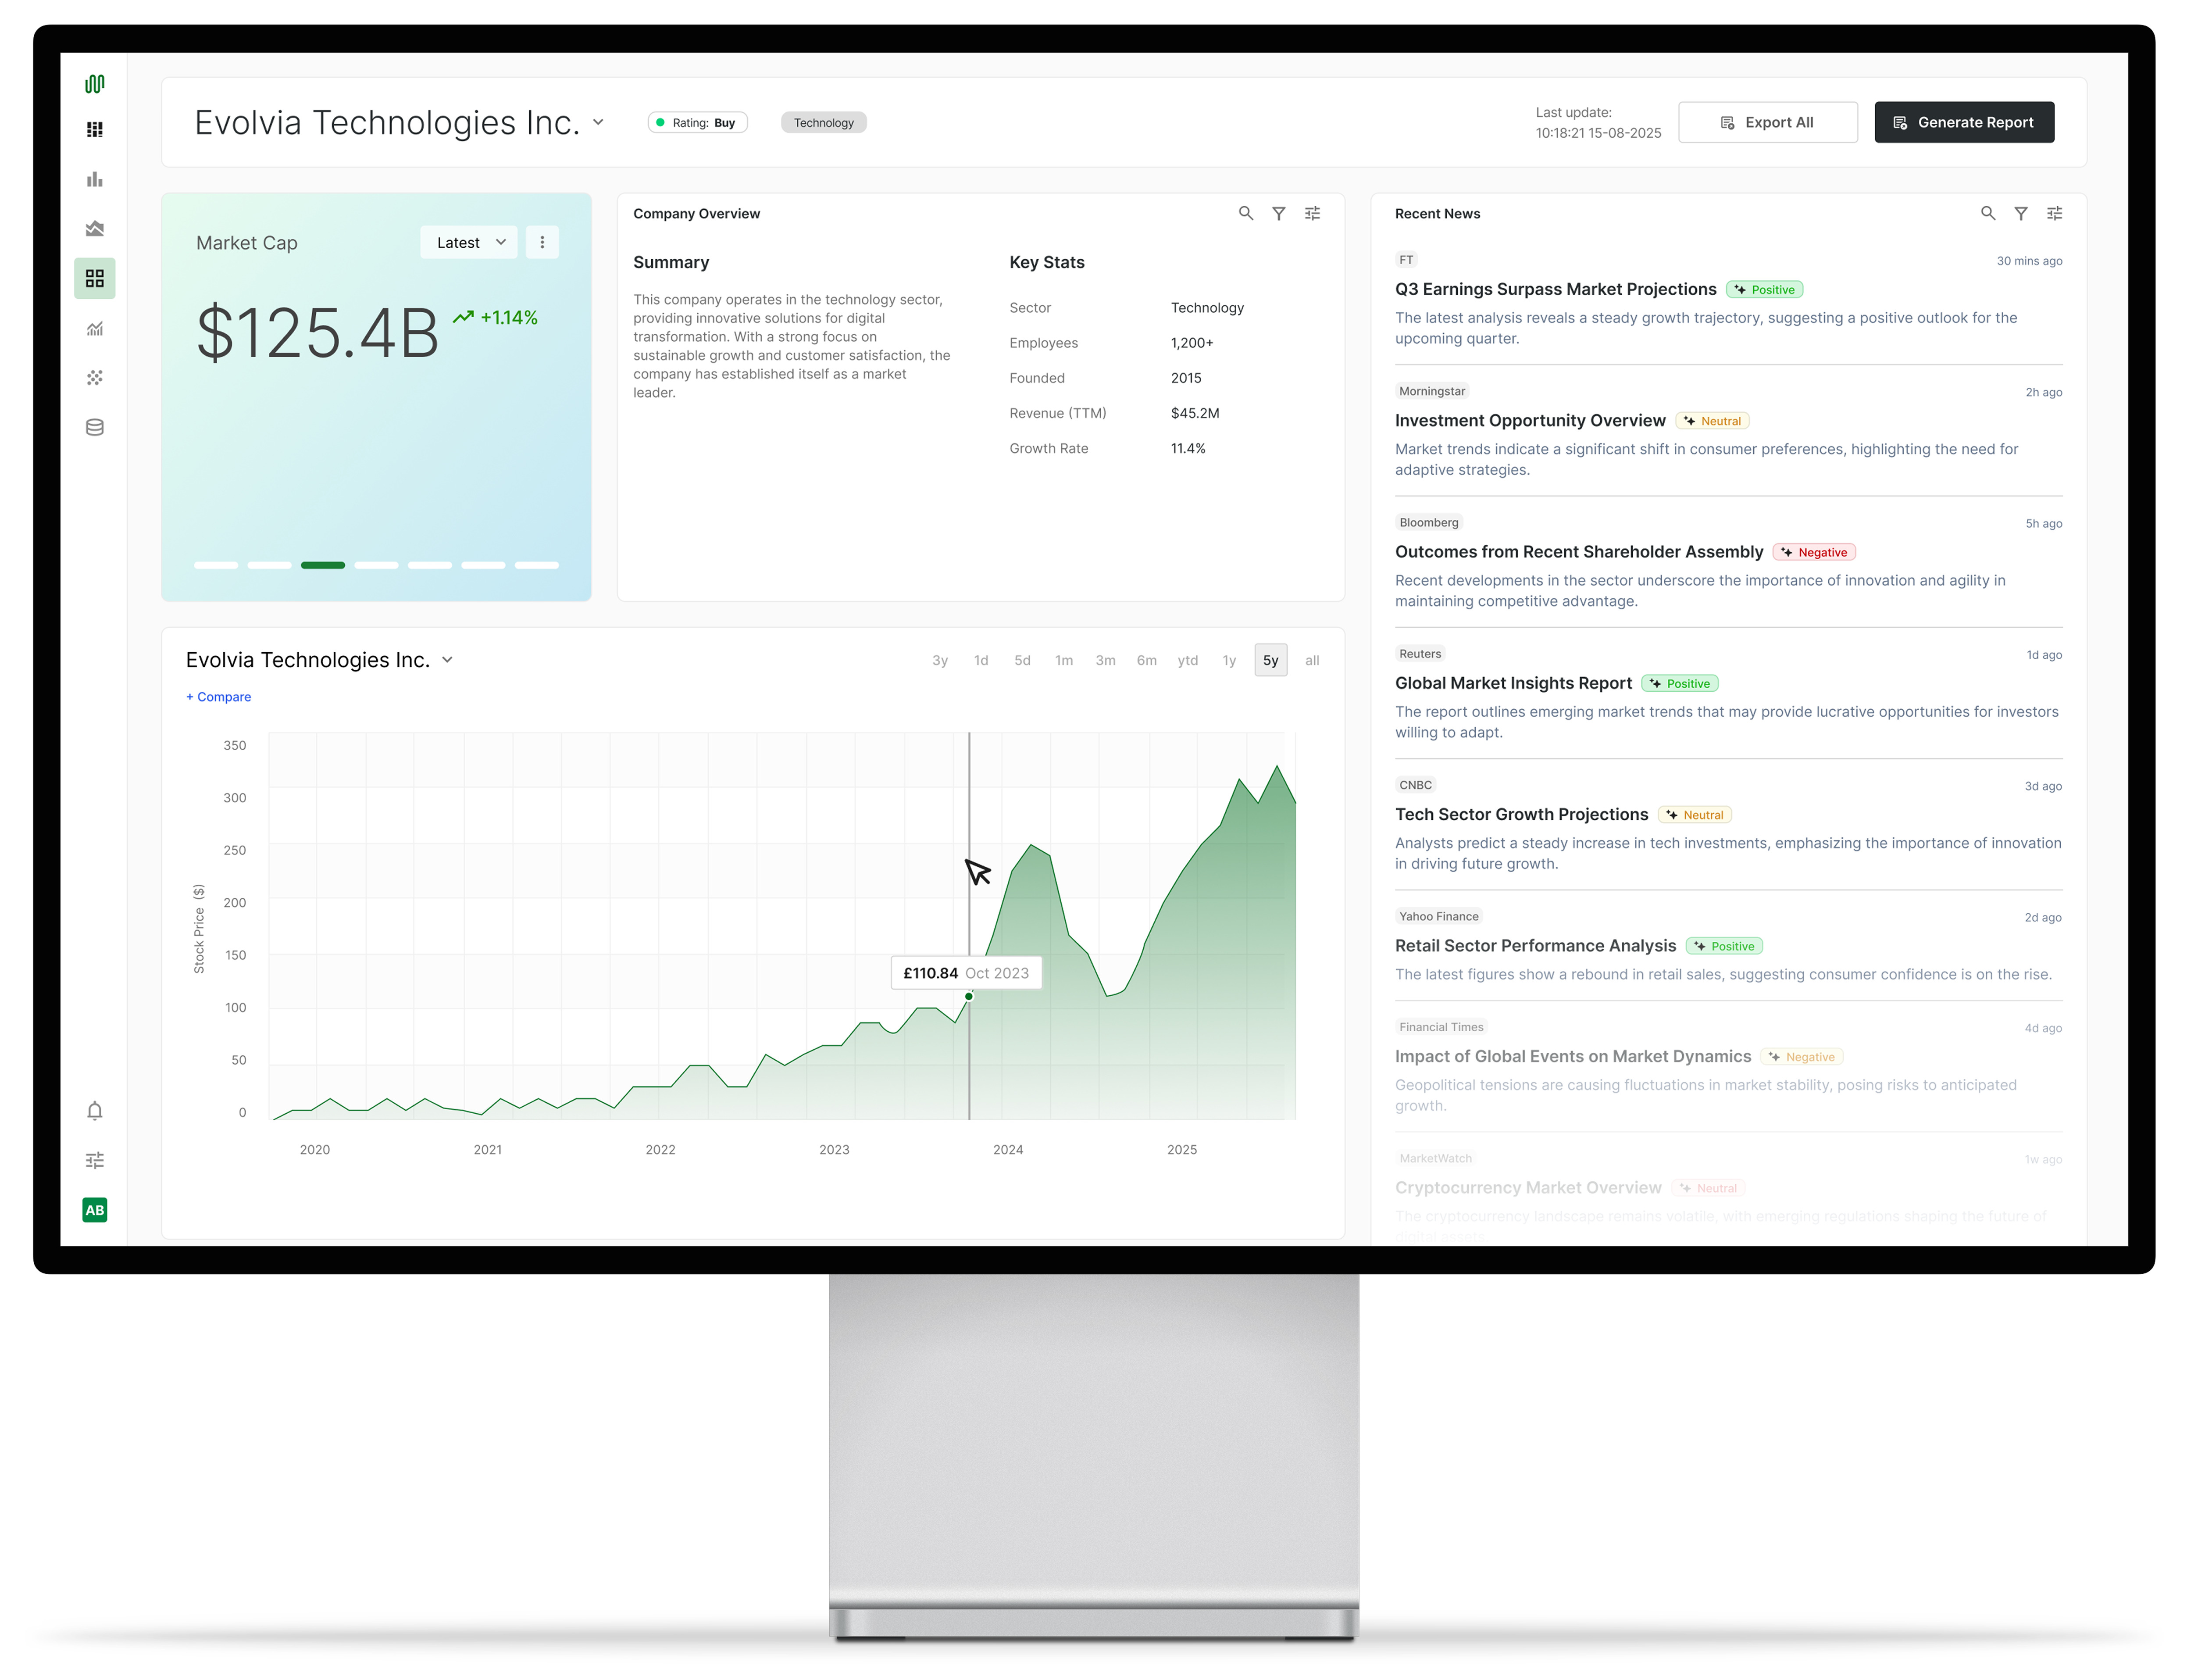Click the search icon in Recent News
The height and width of the screenshot is (1680, 2205).
click(x=1987, y=214)
